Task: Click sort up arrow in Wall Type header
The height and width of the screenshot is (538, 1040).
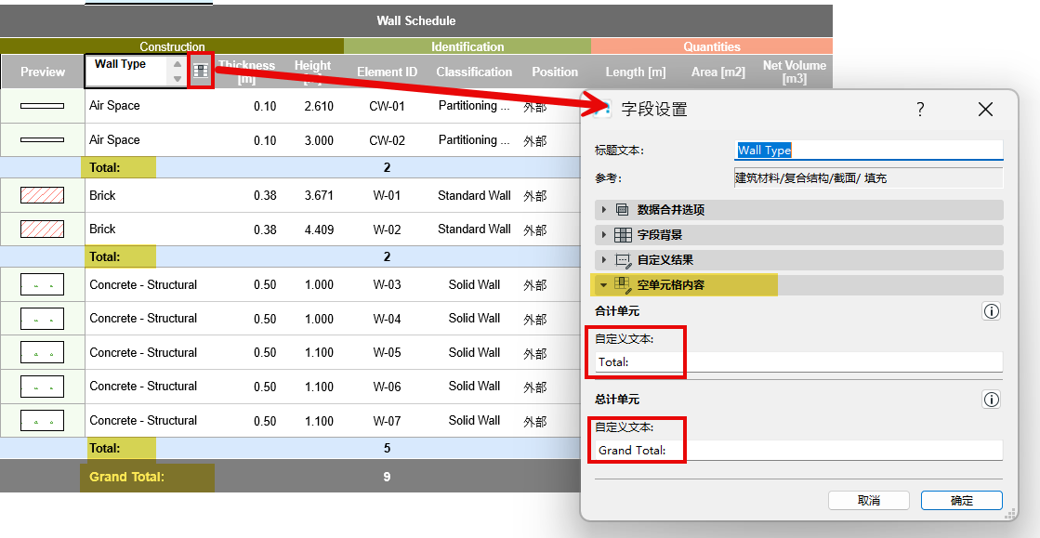Action: (x=178, y=64)
